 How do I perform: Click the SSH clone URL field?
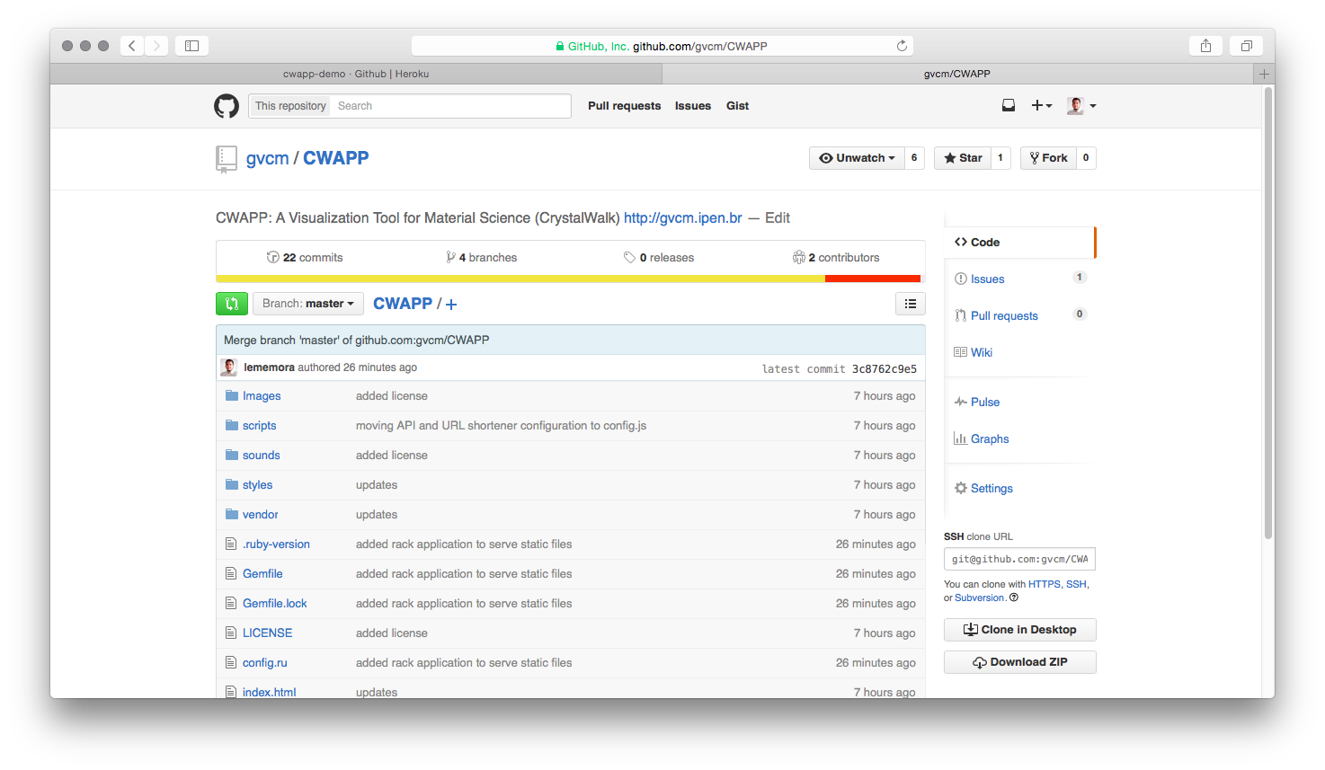[x=1019, y=559]
